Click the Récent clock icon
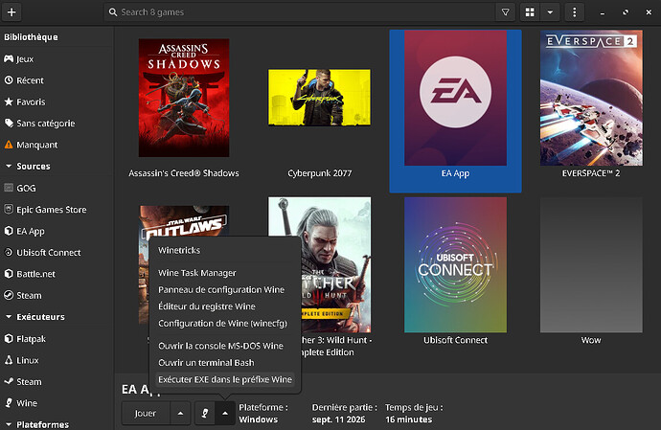 point(9,80)
